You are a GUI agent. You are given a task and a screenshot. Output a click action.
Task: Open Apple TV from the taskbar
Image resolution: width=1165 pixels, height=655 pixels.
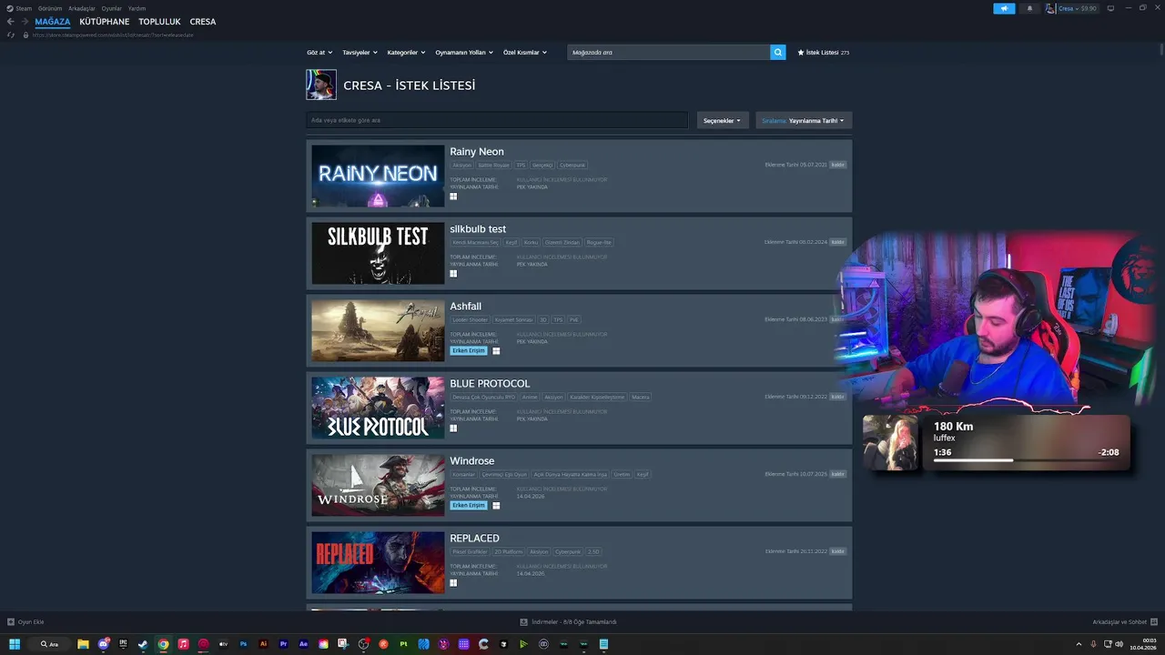point(223,644)
